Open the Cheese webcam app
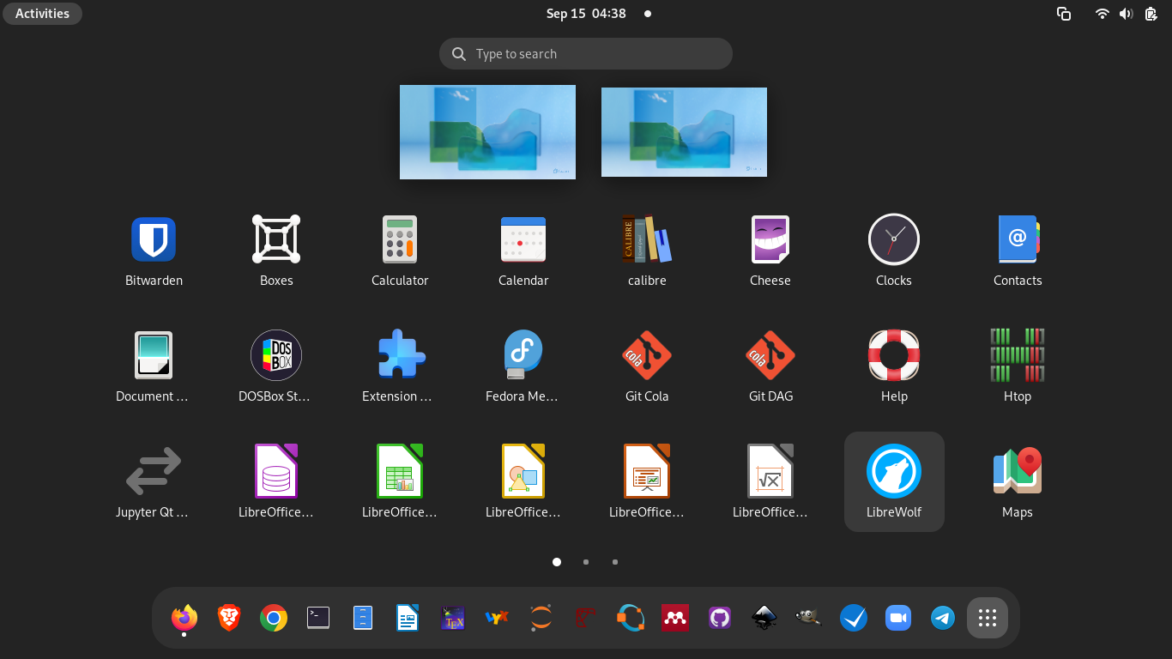Screen dimensions: 1172x659 770,239
